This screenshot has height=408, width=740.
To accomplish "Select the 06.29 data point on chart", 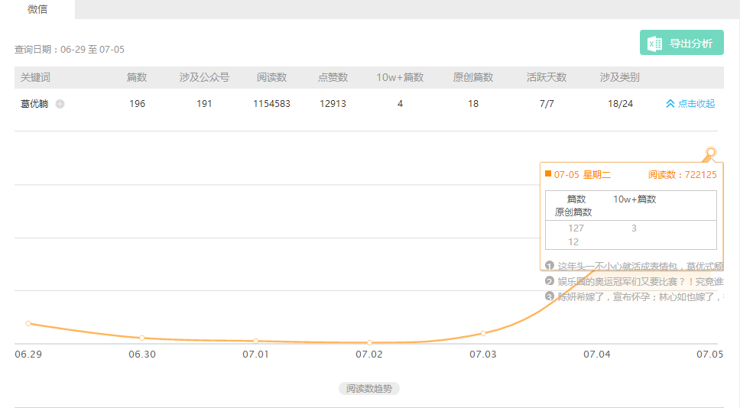I will [28, 323].
